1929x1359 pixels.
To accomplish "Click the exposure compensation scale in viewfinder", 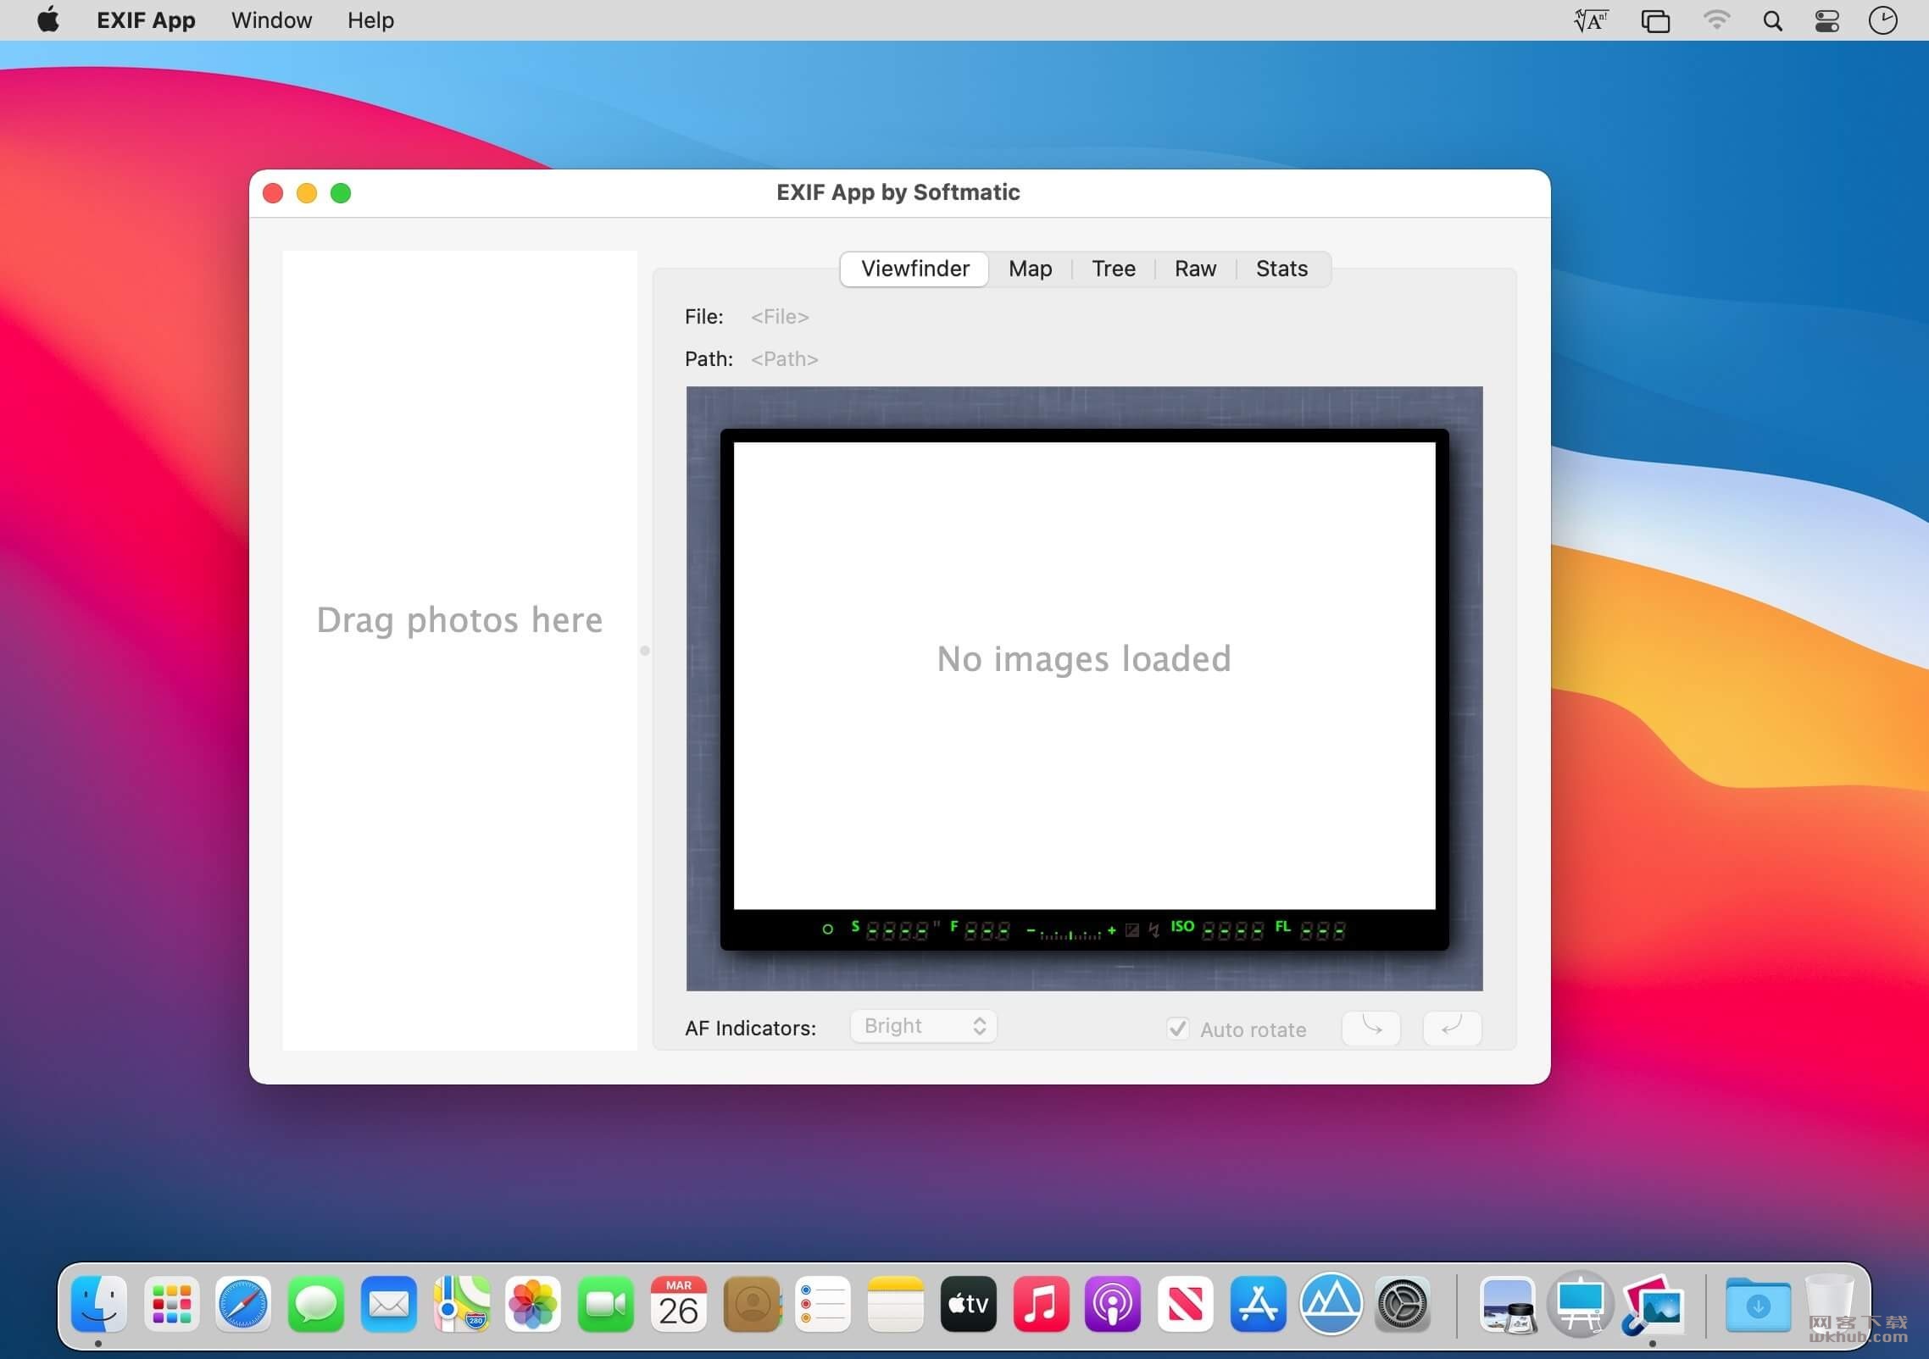I will click(1071, 932).
